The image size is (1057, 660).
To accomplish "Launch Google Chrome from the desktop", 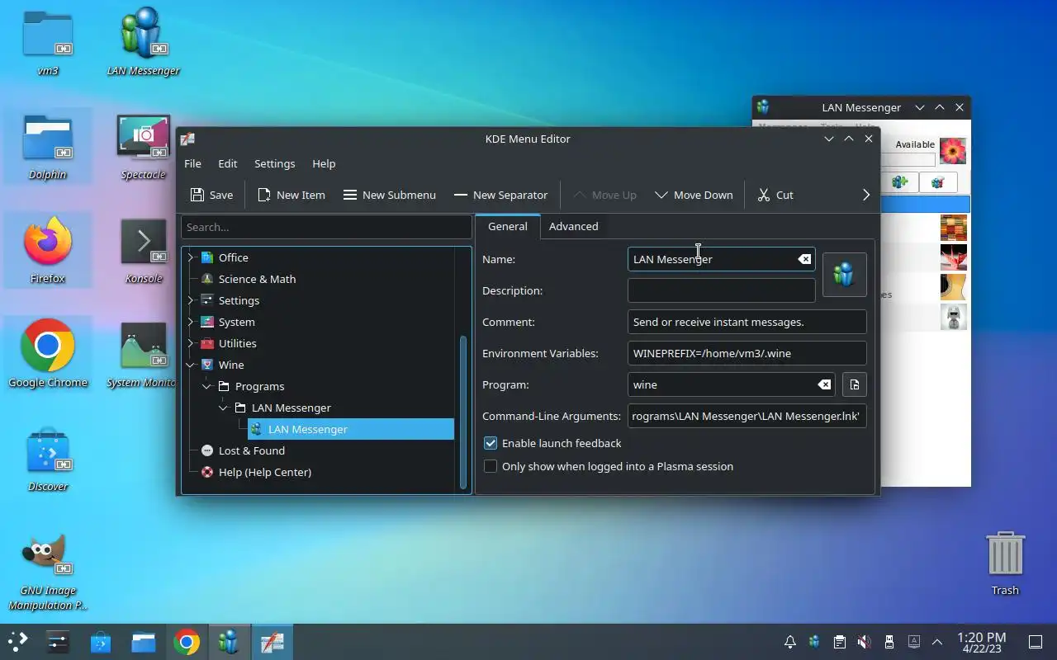I will click(48, 355).
